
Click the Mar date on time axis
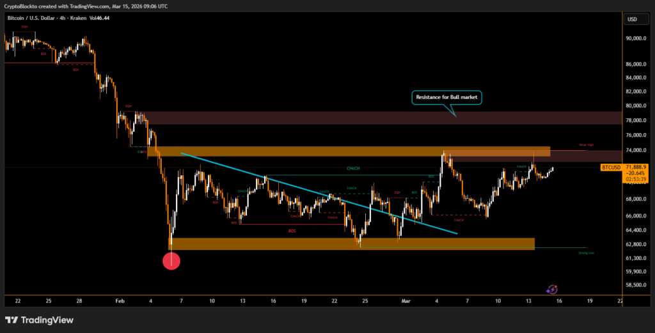tap(406, 300)
